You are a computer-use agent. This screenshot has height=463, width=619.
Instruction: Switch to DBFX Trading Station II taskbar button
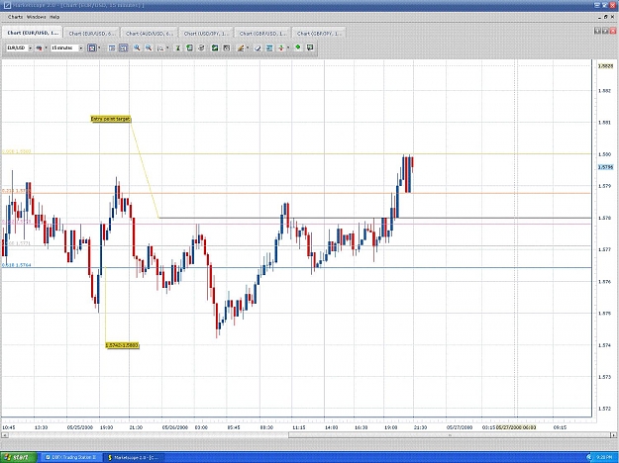click(70, 457)
